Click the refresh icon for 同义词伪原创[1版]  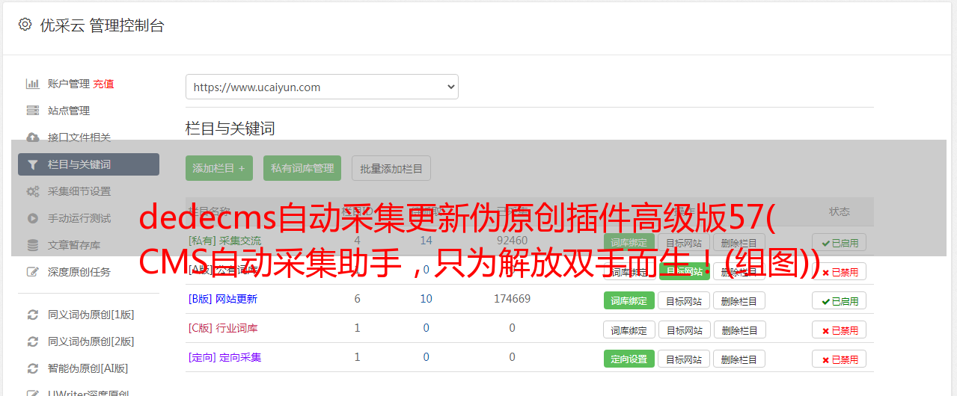(x=33, y=315)
